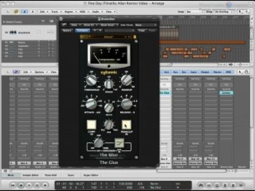This screenshot has height=191, width=255.
Task: Expand the Global Tracks disclosure triangle
Action: pos(4,22)
